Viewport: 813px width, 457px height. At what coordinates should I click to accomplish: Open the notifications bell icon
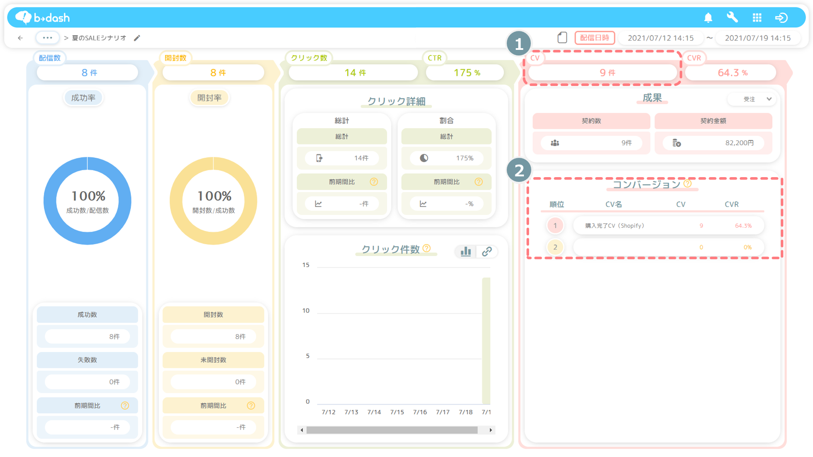(x=708, y=18)
